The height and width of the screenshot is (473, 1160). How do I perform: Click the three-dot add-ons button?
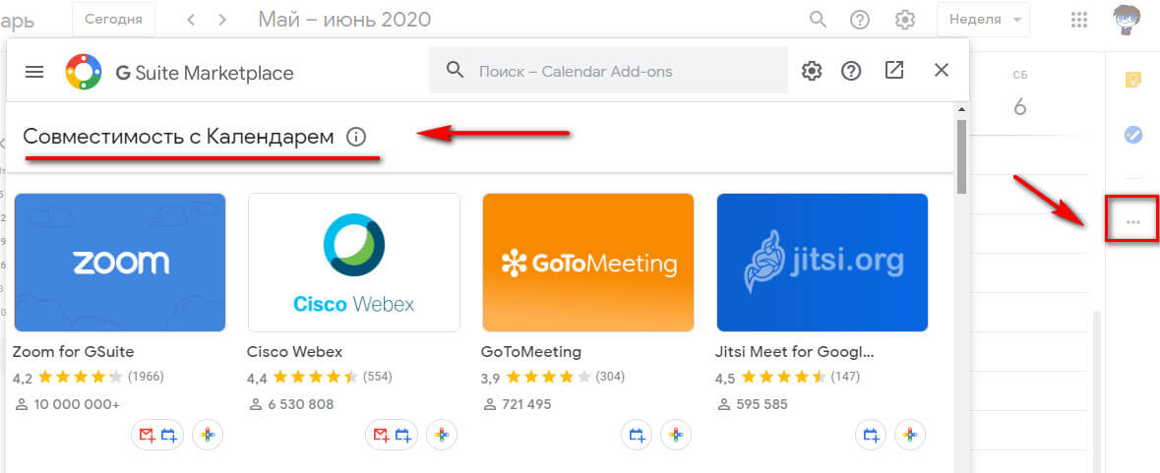coord(1133,222)
